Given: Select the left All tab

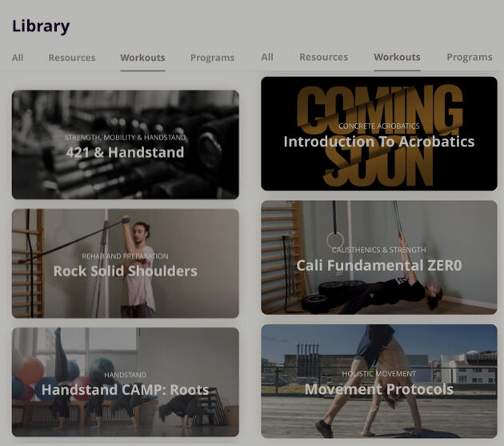Looking at the screenshot, I should [18, 58].
